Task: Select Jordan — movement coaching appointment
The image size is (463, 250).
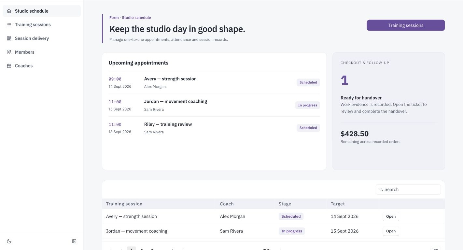Action: (x=214, y=105)
